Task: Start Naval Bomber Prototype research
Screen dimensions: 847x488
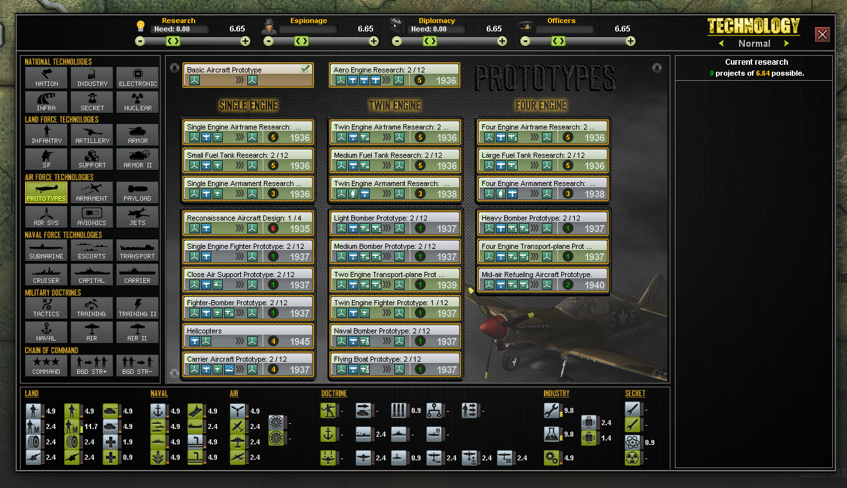Action: [395, 336]
